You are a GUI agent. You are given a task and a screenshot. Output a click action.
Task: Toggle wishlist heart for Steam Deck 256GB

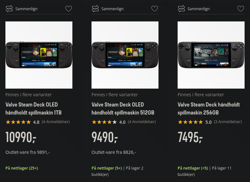[x=241, y=8]
